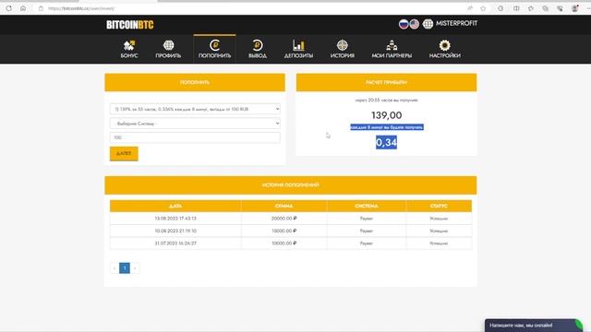Click the highlighted 0,34 value

point(386,142)
